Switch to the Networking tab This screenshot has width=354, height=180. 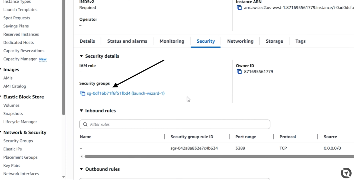click(240, 41)
